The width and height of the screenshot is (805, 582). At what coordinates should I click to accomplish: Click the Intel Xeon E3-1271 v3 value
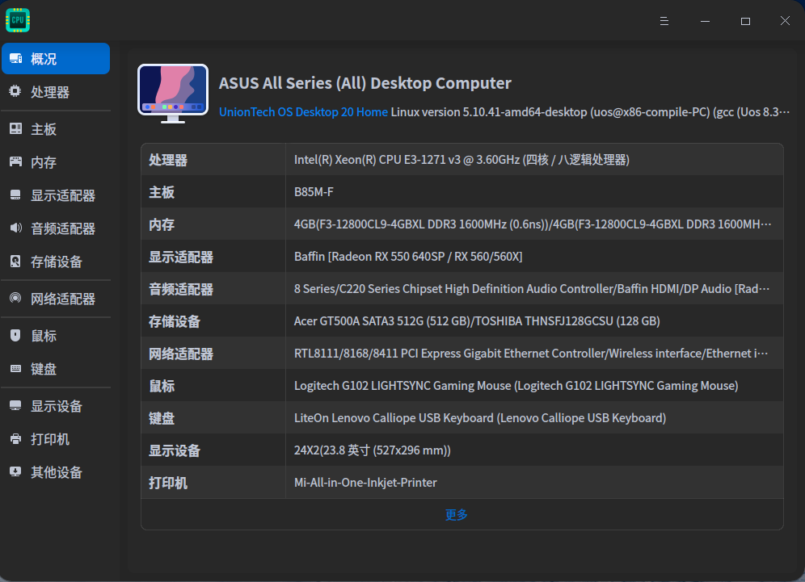coord(462,160)
